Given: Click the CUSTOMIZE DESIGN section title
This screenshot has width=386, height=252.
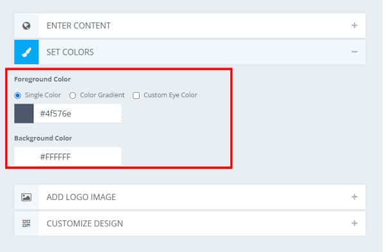Looking at the screenshot, I should (x=85, y=224).
